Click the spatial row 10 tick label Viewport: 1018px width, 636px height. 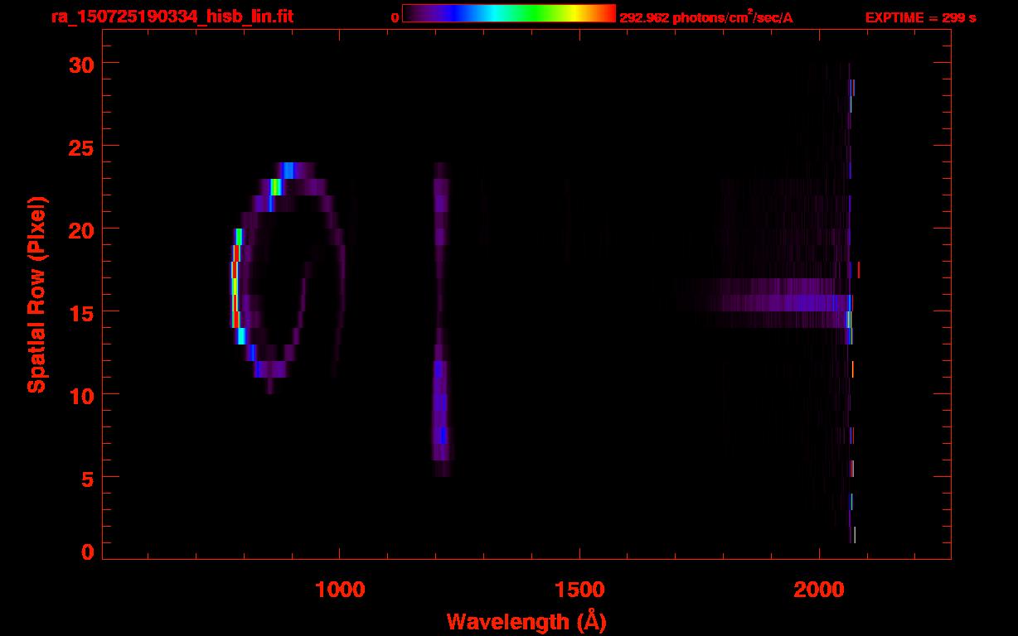point(80,395)
